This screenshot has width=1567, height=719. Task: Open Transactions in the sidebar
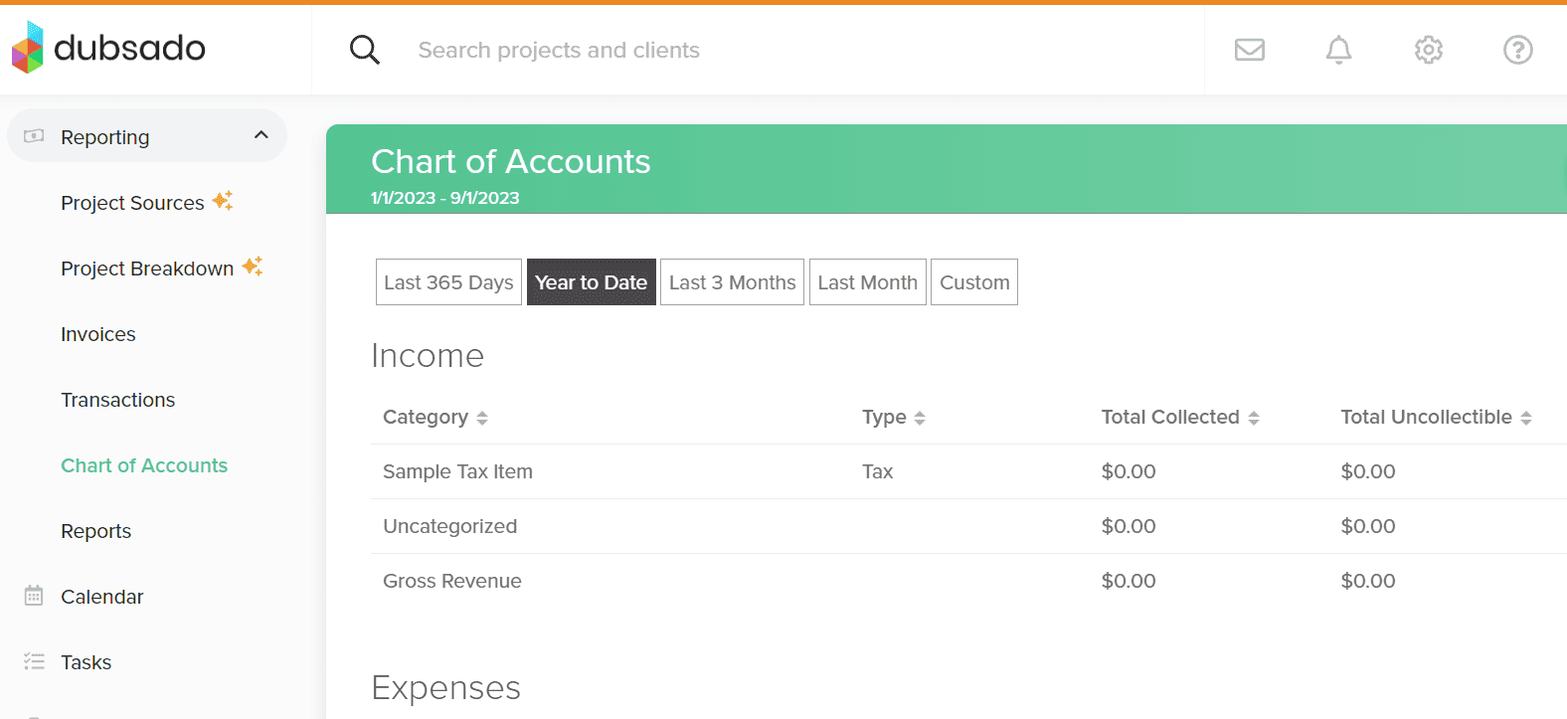(x=117, y=400)
